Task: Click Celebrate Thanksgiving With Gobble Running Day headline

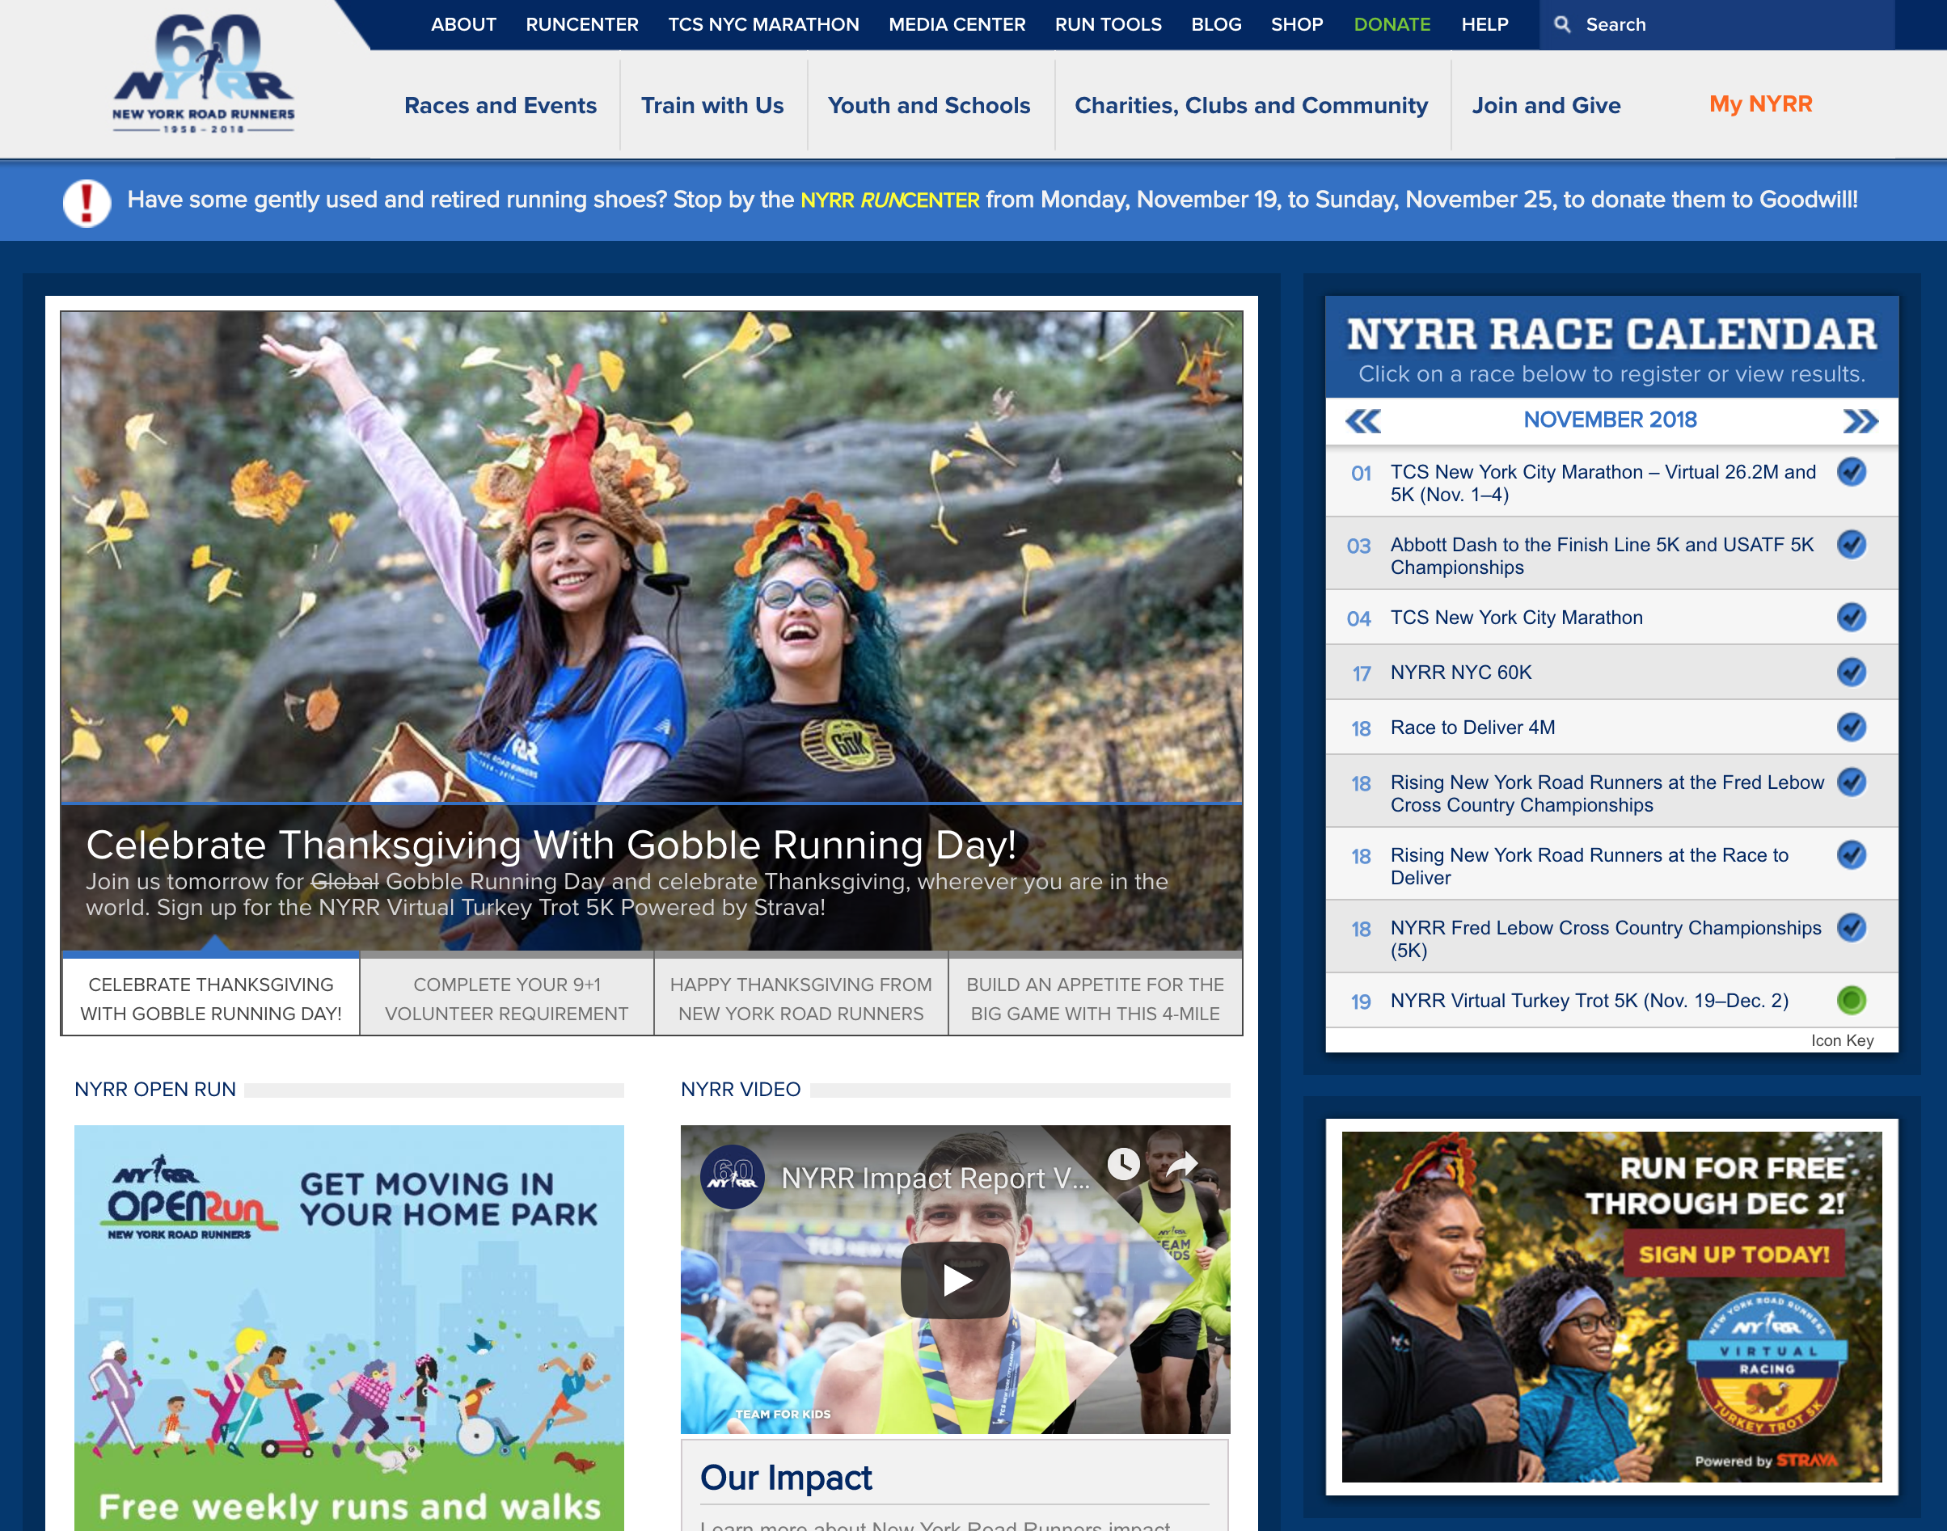Action: [x=551, y=845]
